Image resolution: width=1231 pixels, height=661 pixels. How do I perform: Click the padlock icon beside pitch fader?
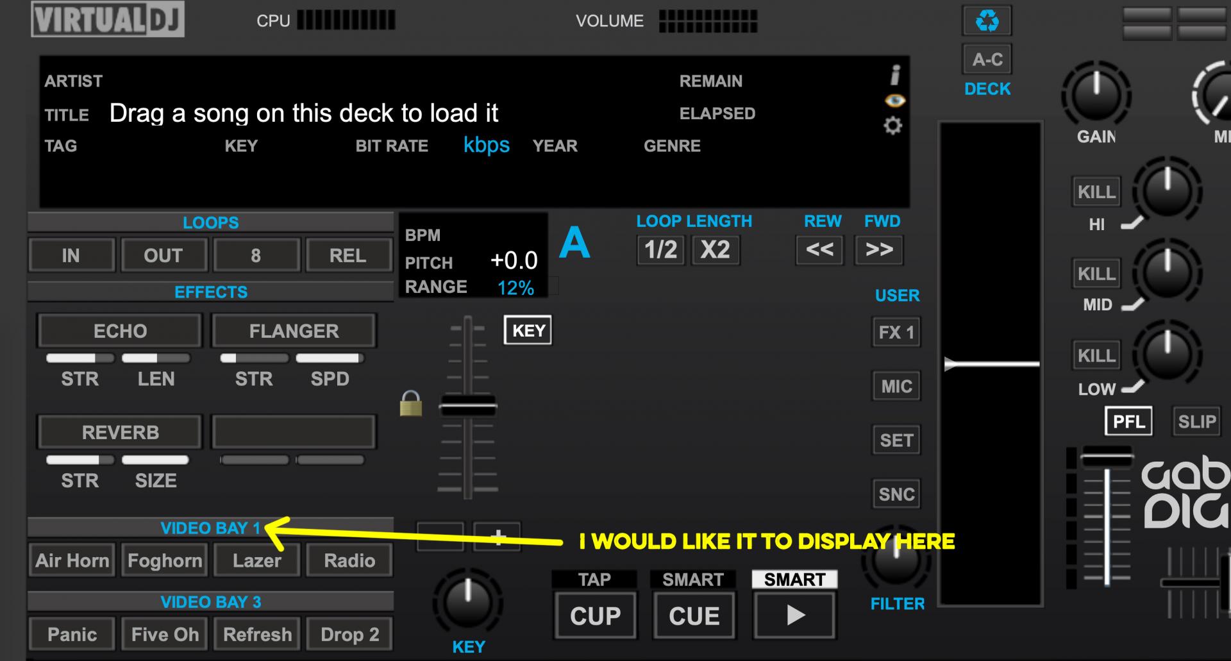tap(411, 404)
